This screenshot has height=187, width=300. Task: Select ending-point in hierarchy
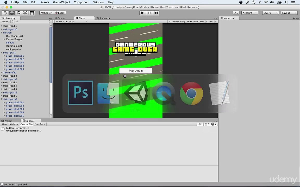point(13,49)
